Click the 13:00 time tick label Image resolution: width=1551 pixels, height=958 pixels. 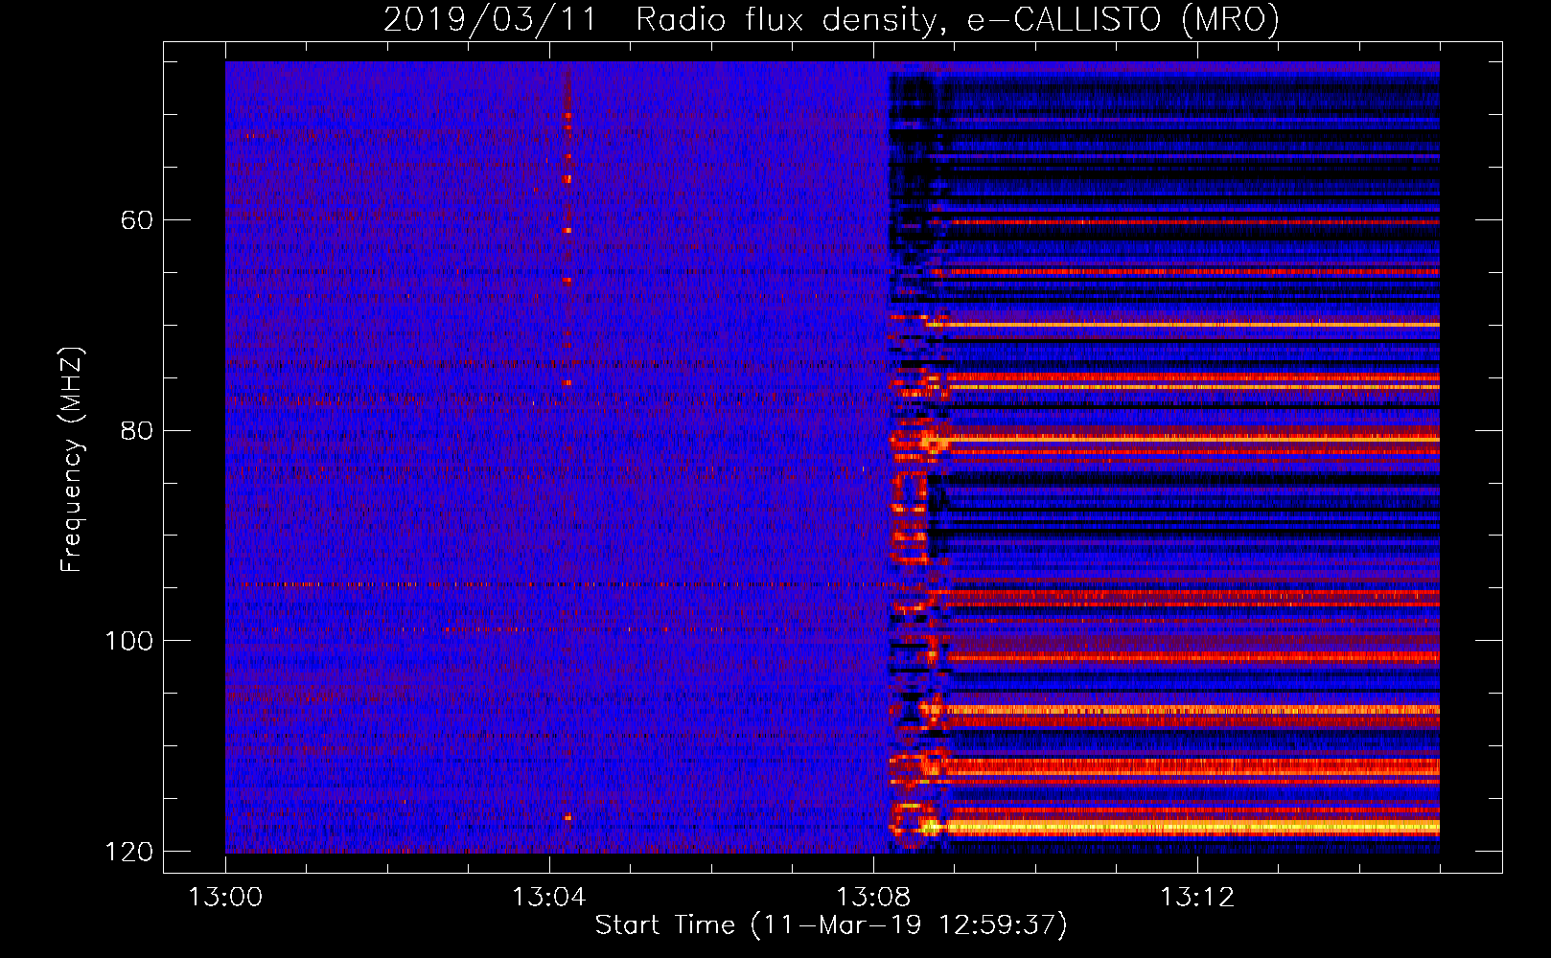tap(226, 898)
